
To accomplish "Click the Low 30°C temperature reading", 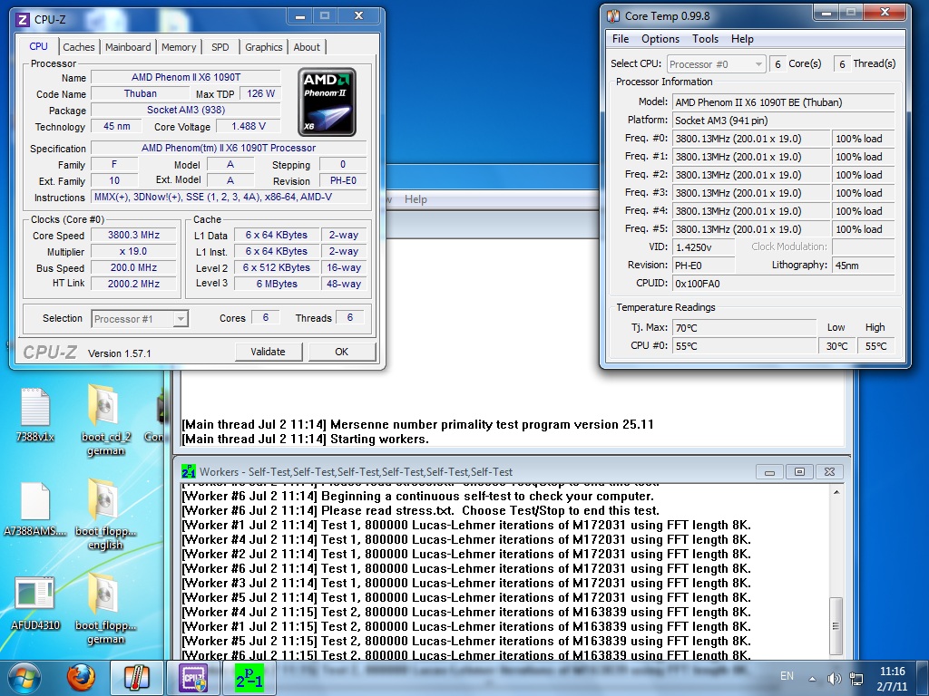I will 836,345.
